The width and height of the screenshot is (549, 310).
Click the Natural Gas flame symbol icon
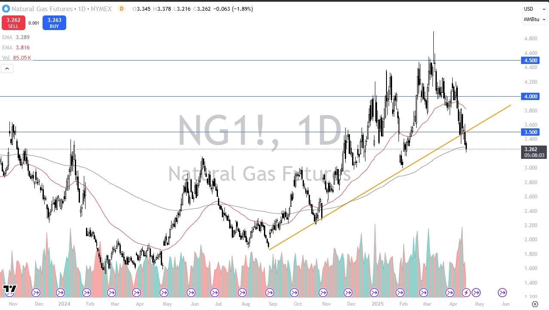pyautogui.click(x=6, y=9)
